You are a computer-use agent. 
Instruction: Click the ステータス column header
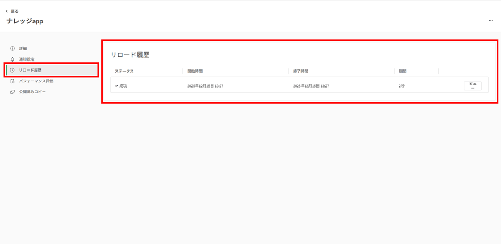(x=124, y=71)
